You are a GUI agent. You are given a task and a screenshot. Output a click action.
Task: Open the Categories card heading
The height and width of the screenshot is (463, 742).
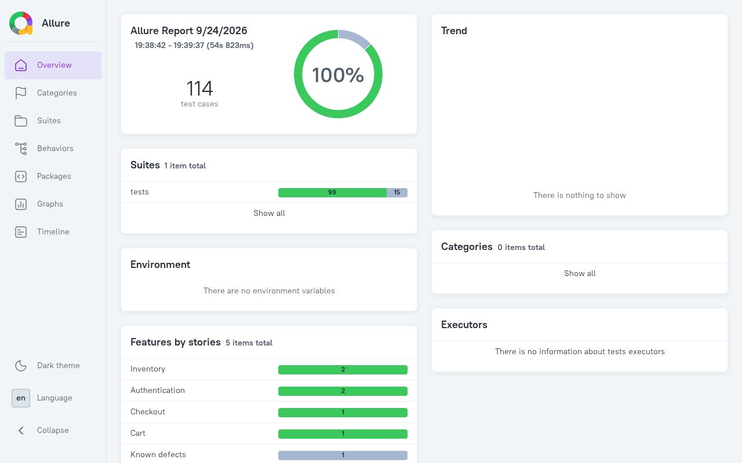coord(467,247)
